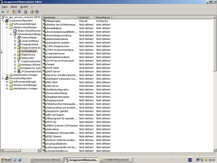Click the Benutzerkonfiguration node icon
Viewport: 217px width, 163px height.
tap(7, 78)
